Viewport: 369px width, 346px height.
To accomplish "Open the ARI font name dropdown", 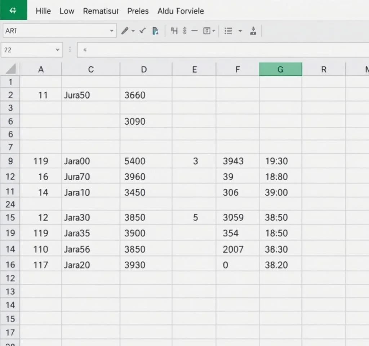I will (x=111, y=31).
